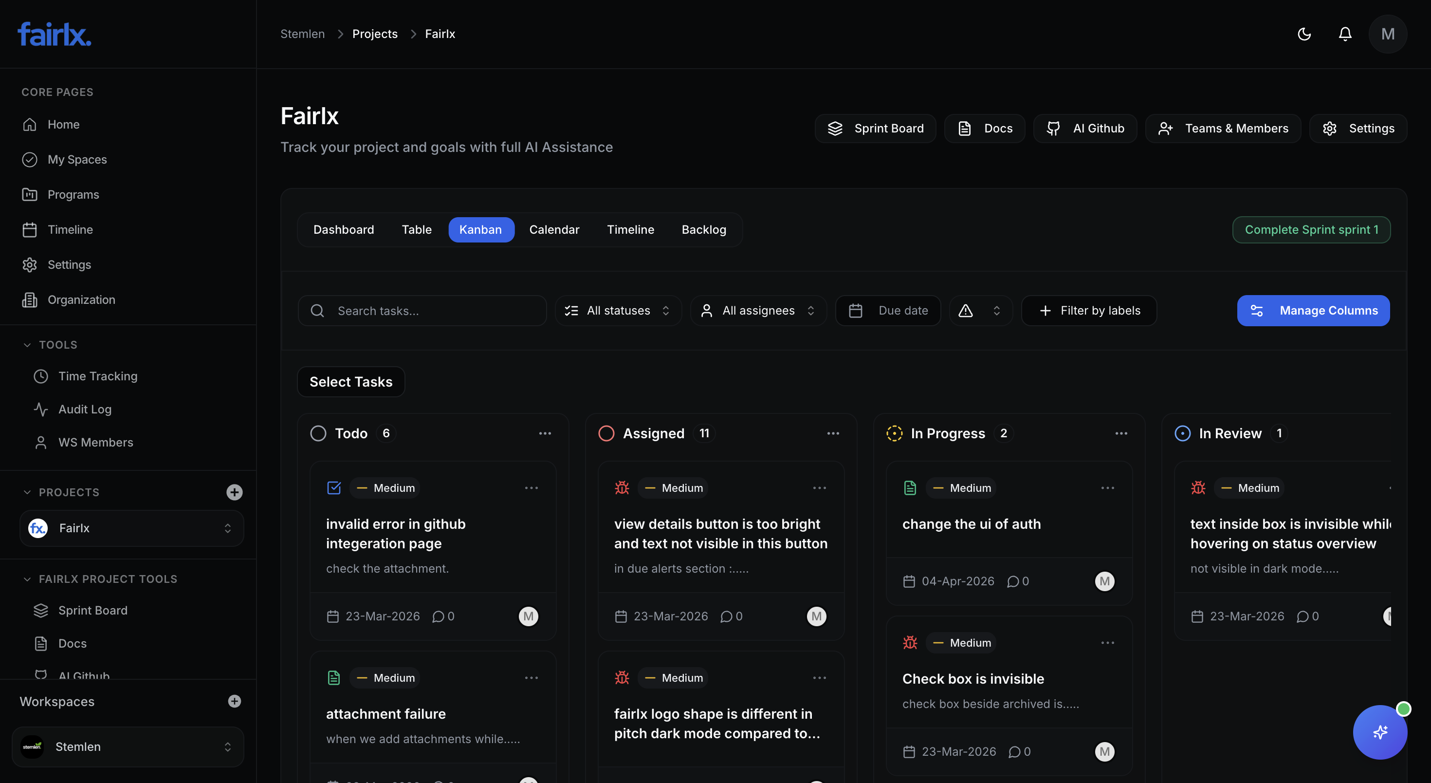
Task: Open the Due date picker filter
Action: (x=888, y=311)
